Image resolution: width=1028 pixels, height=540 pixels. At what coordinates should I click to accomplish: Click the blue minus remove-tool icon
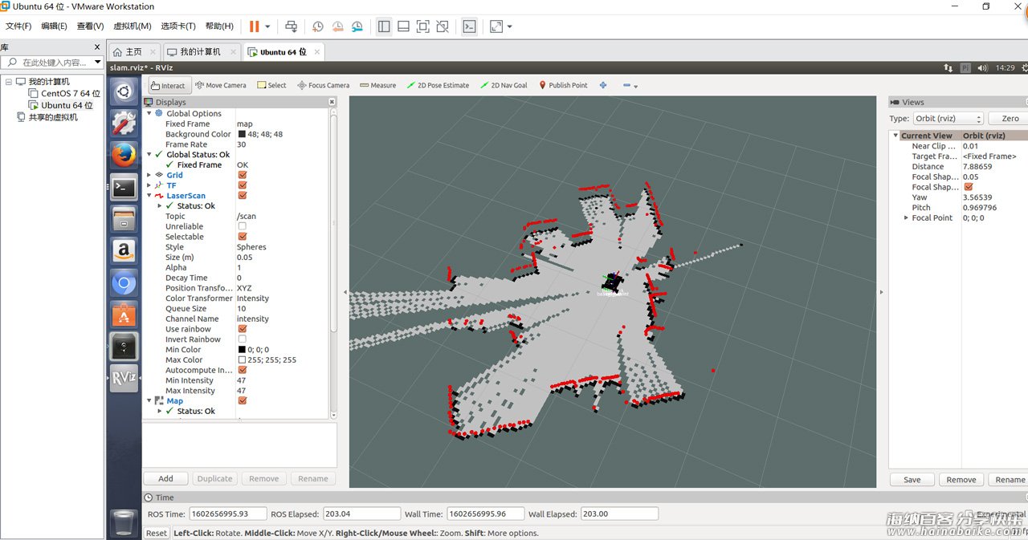[x=627, y=85]
